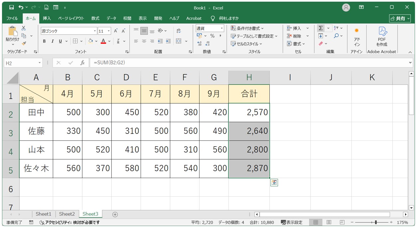Collapse the ribbon
This screenshot has width=417, height=228.
click(410, 52)
